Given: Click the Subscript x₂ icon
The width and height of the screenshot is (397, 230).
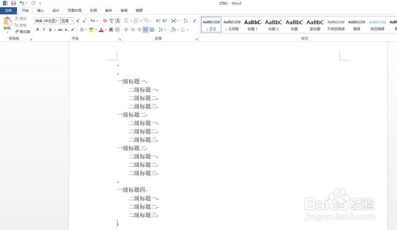Looking at the screenshot, I should [x=66, y=30].
